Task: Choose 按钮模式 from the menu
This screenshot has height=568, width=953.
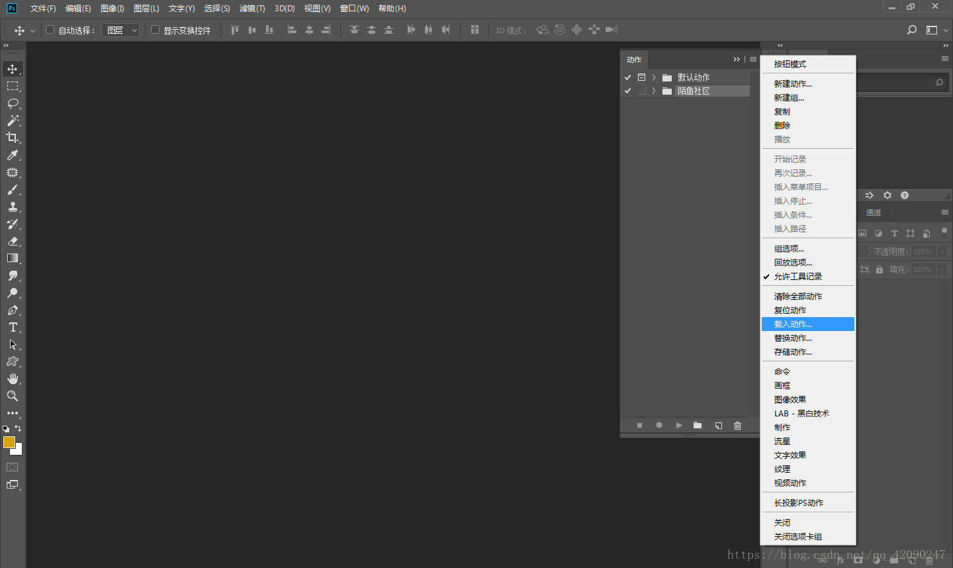Action: pos(808,64)
